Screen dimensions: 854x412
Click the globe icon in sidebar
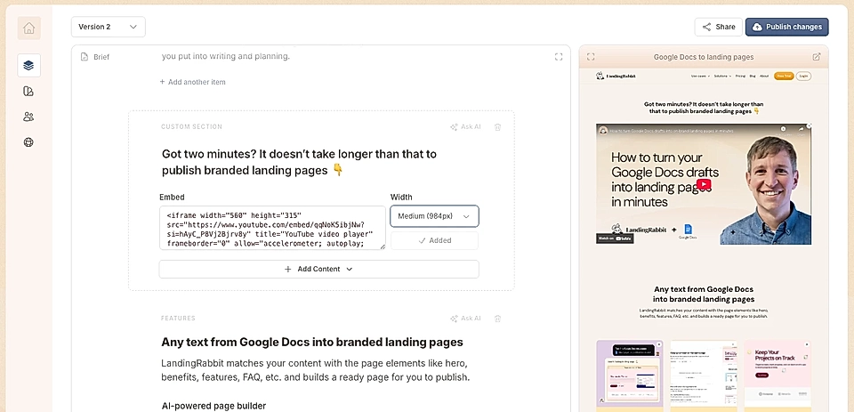(28, 142)
